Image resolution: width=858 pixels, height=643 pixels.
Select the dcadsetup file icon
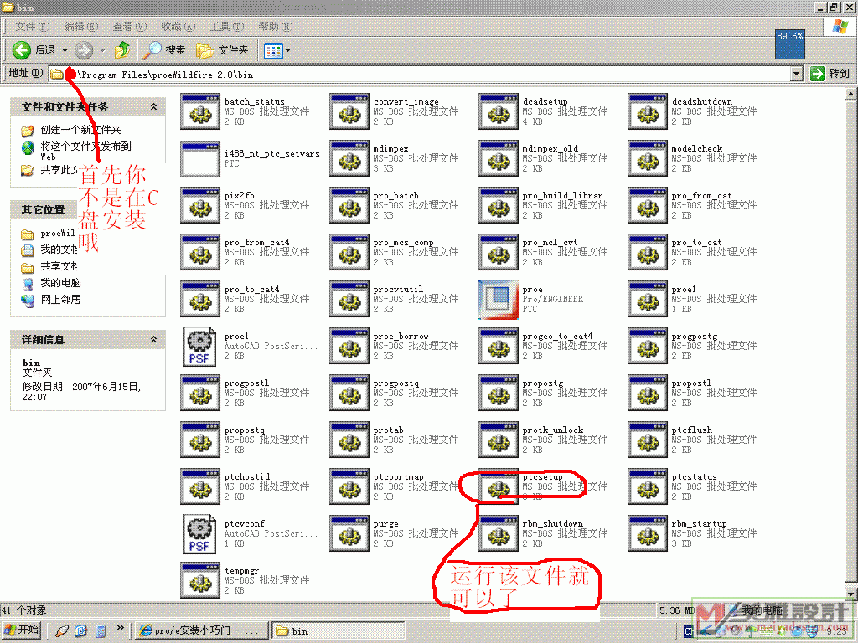pyautogui.click(x=499, y=111)
